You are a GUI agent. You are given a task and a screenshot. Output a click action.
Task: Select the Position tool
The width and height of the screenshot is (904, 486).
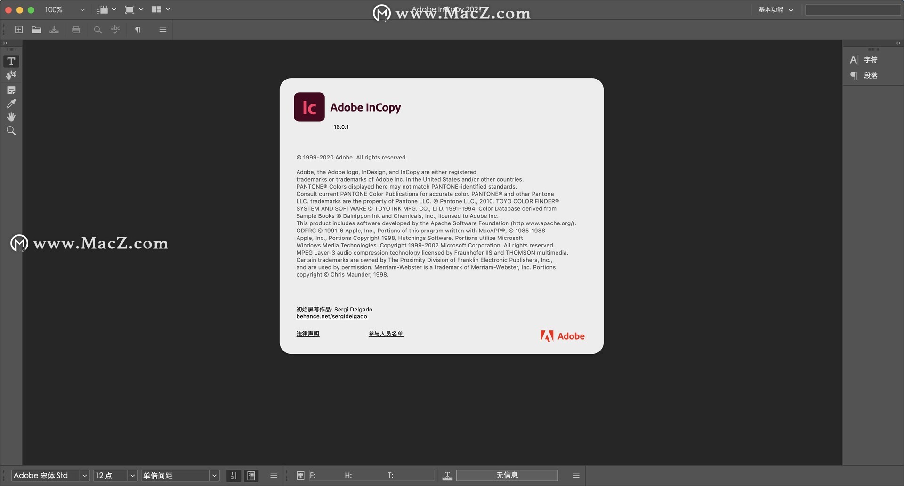[11, 75]
